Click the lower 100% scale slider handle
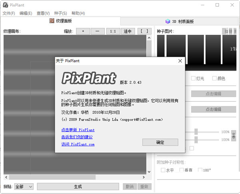Viewport: 240px width, 194px height. pyautogui.click(x=196, y=140)
